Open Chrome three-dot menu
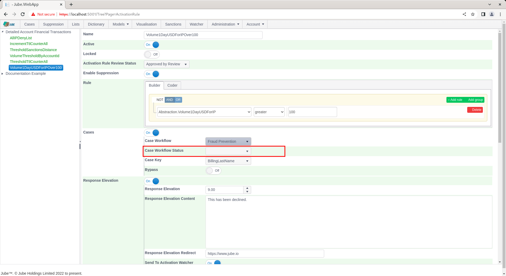Image resolution: width=506 pixels, height=276 pixels. pos(500,14)
